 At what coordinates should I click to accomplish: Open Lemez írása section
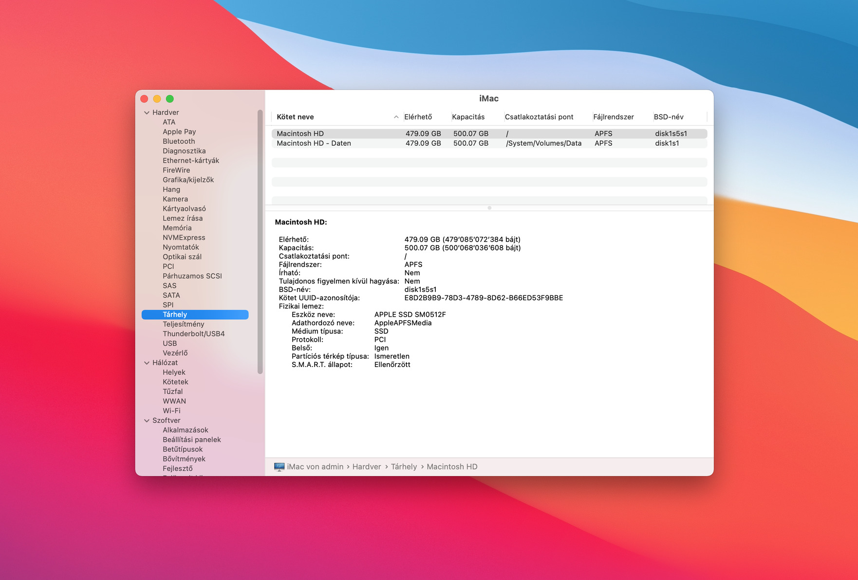pyautogui.click(x=183, y=218)
